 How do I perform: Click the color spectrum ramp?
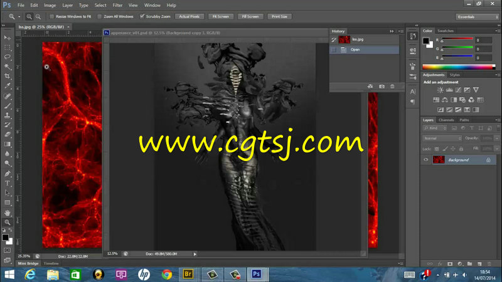coord(459,67)
